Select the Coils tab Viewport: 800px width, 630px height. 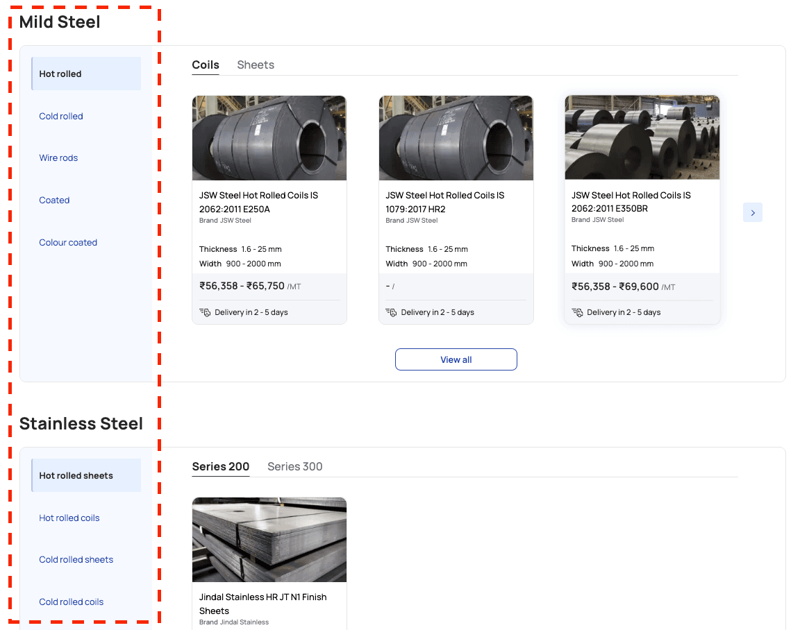coord(206,65)
